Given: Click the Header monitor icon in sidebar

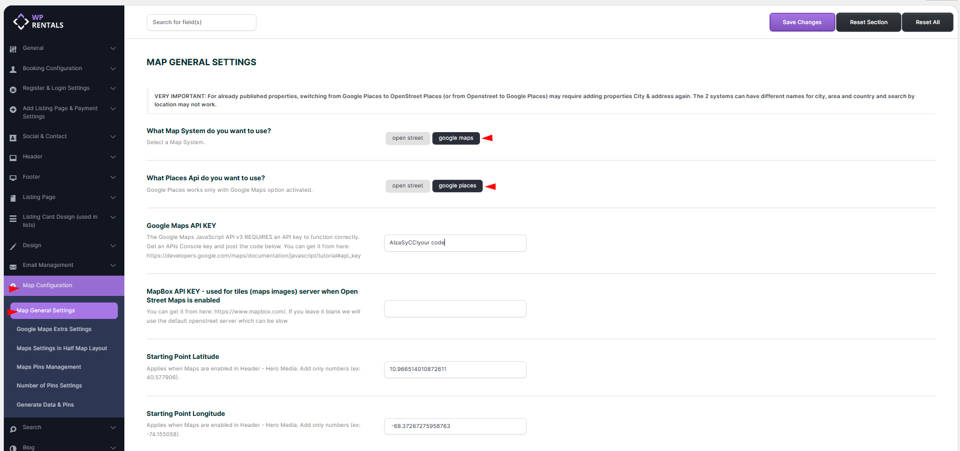Looking at the screenshot, I should (13, 157).
